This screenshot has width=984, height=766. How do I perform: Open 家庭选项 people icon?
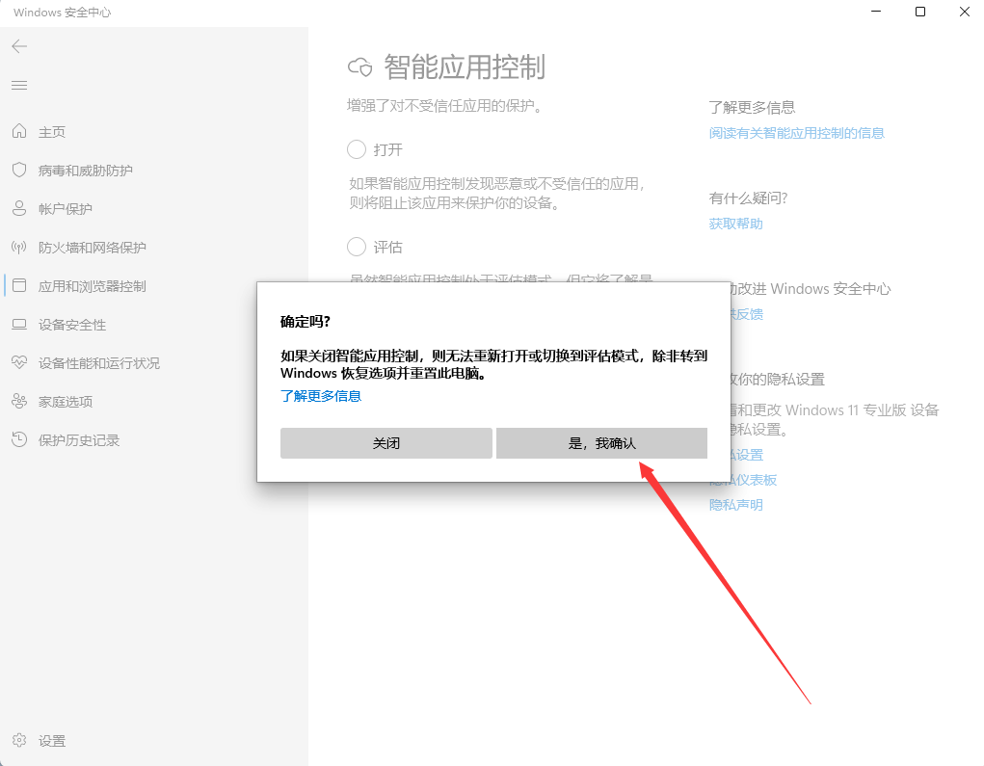click(19, 402)
